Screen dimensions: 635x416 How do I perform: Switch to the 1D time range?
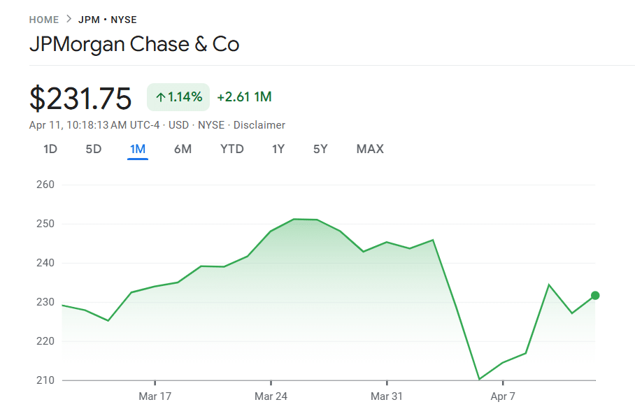click(49, 149)
